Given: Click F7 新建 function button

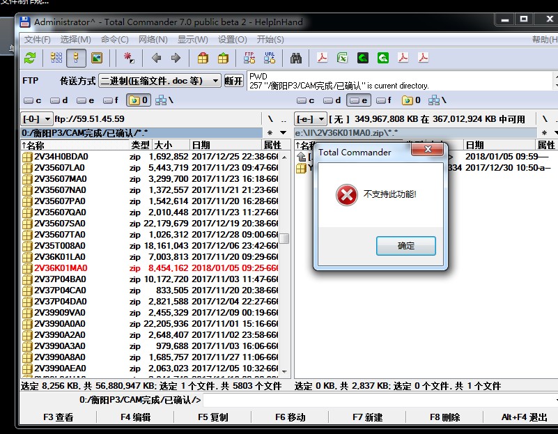Looking at the screenshot, I should [368, 417].
